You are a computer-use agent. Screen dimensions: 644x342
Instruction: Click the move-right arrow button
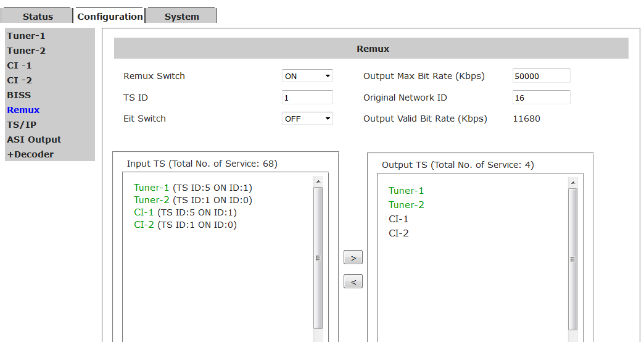353,257
